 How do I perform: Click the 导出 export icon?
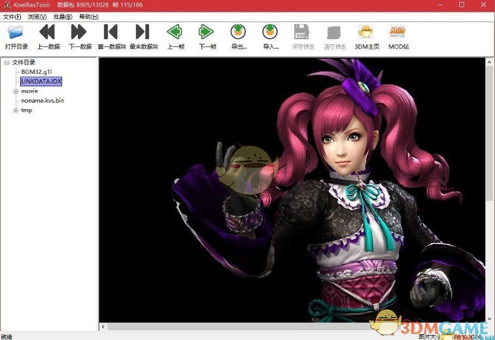coord(238,31)
